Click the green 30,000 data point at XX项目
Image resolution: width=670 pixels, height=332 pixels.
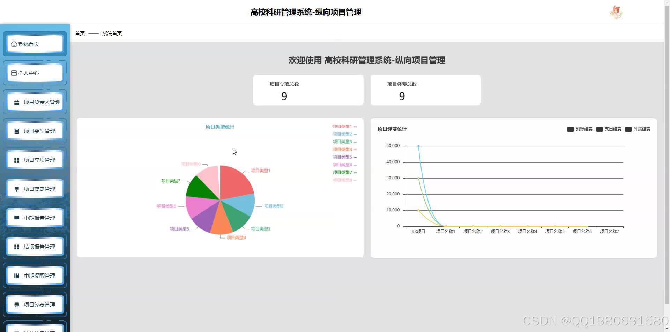(x=418, y=178)
